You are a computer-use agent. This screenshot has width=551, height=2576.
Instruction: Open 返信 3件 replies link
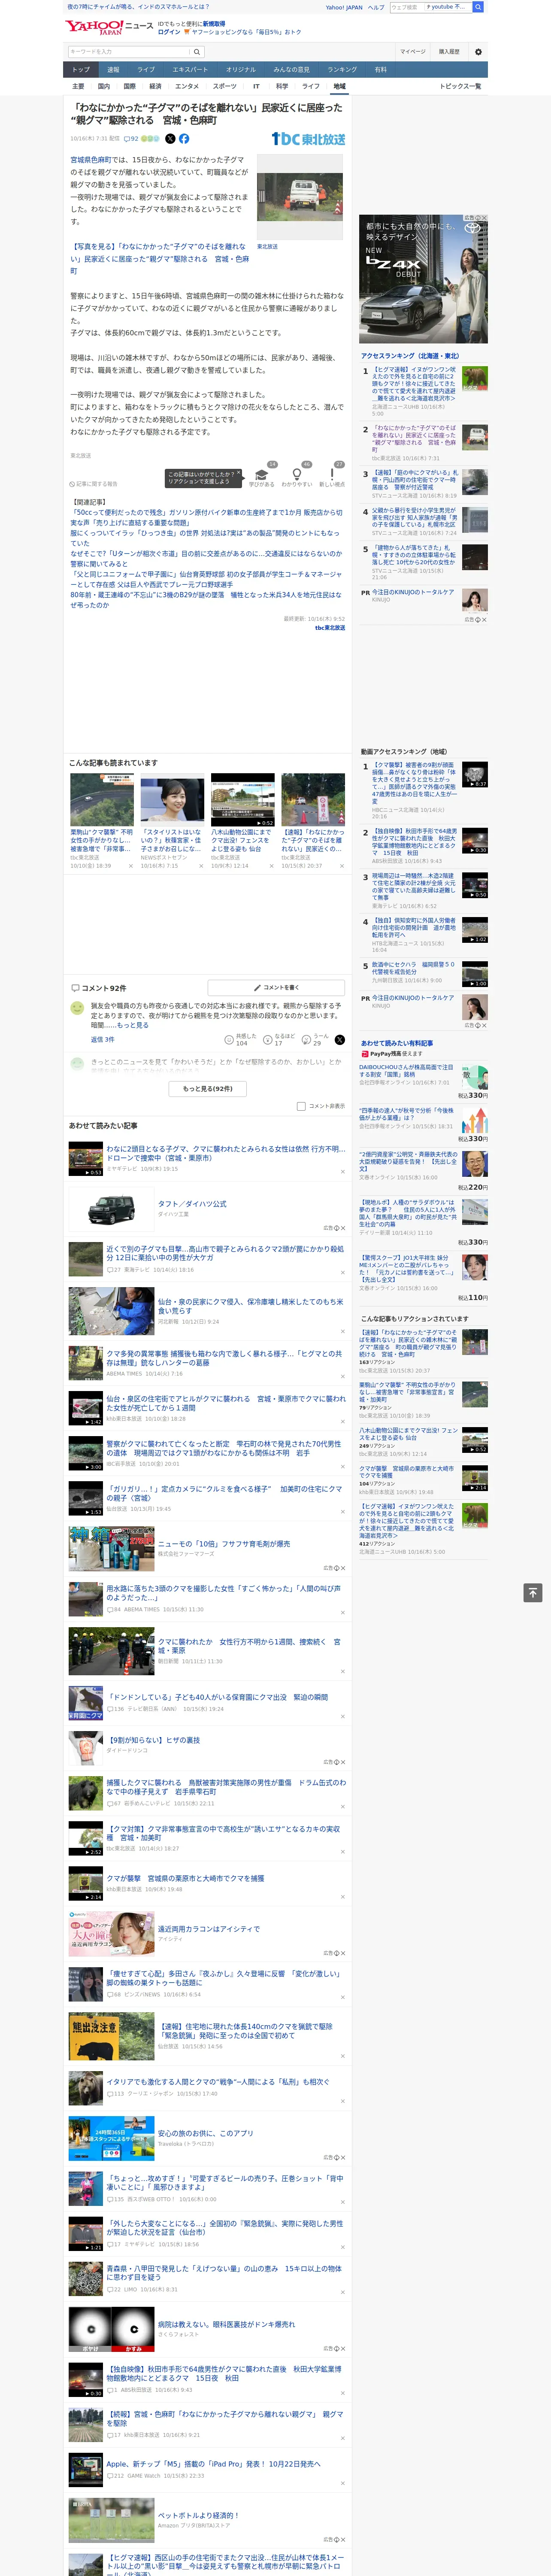tap(102, 1040)
